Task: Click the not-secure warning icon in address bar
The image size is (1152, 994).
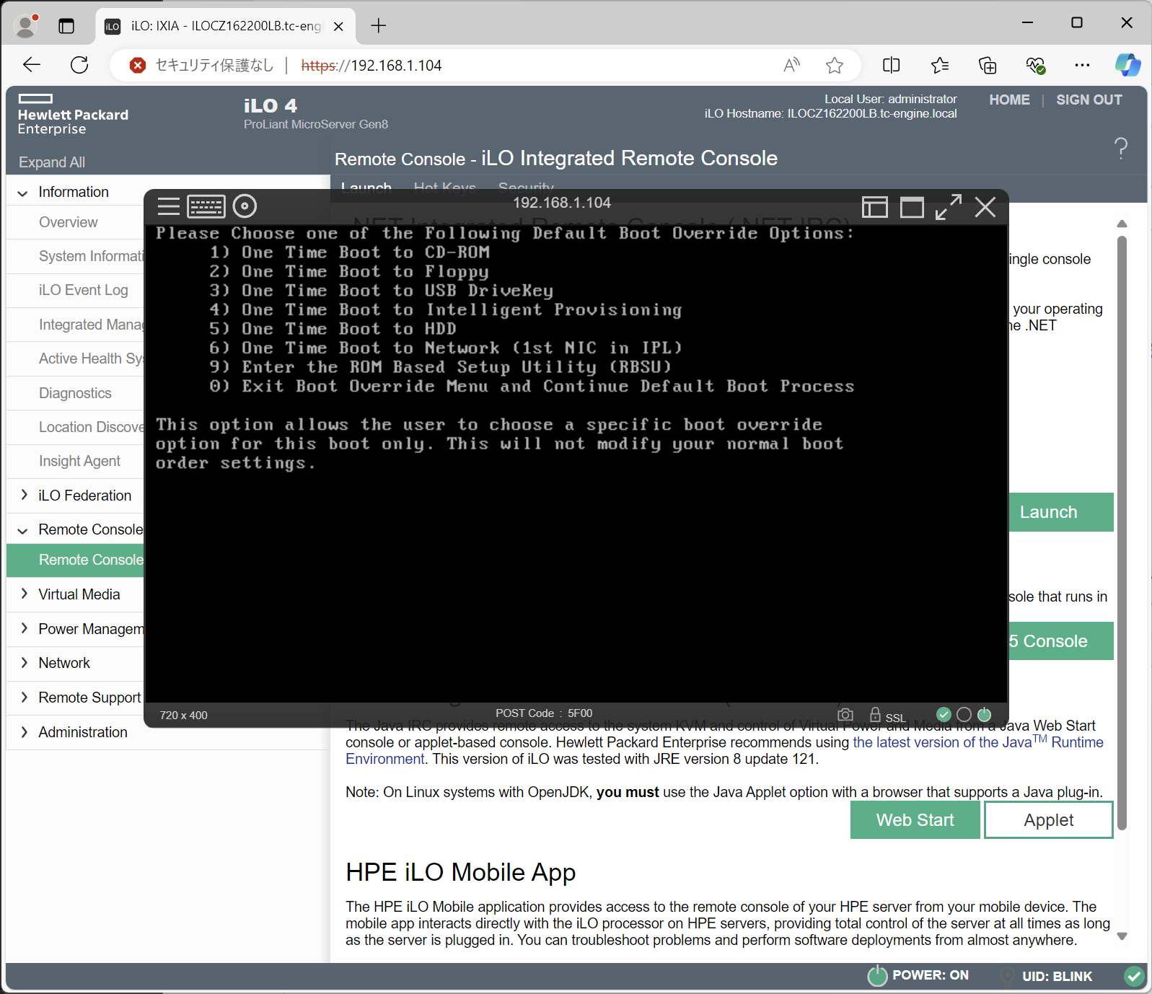Action: [x=137, y=66]
